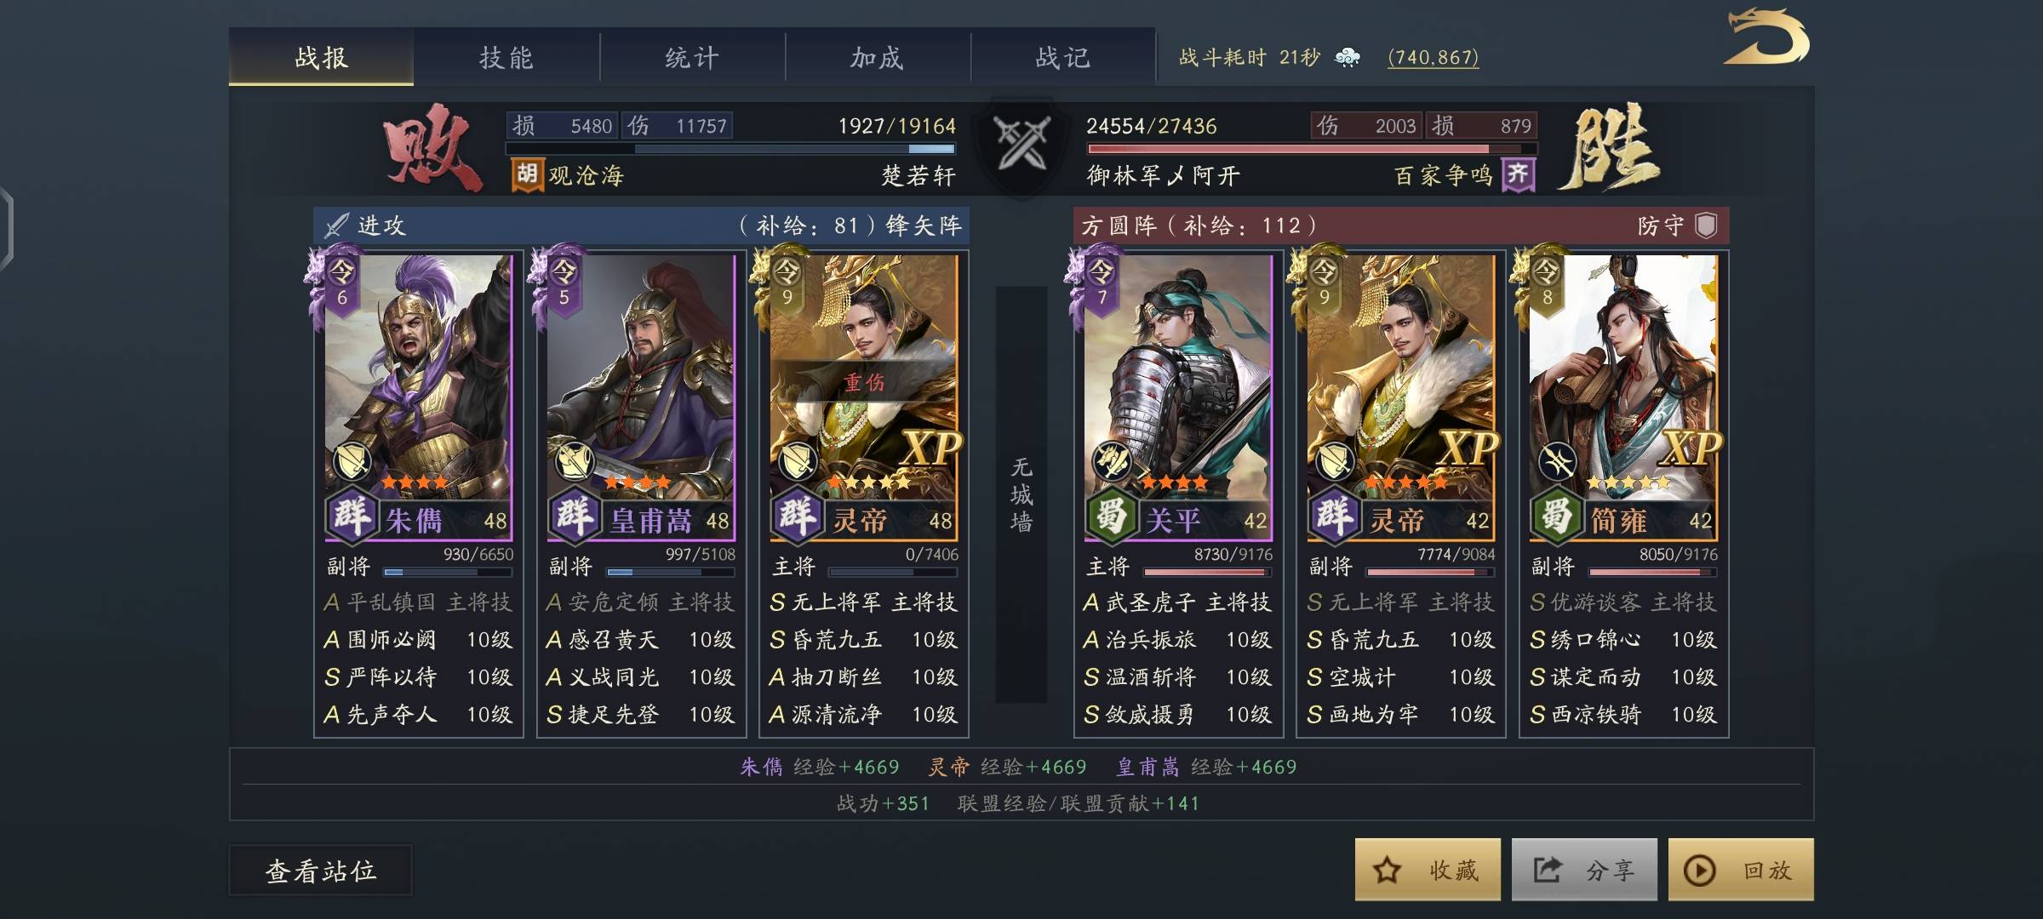Click the 胡 faction badge next to 观沧海
The image size is (2043, 919).
tap(527, 175)
